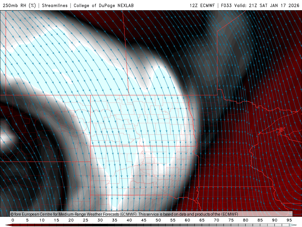Click colorbar label '25'
The image size is (302, 227).
pos(86,220)
